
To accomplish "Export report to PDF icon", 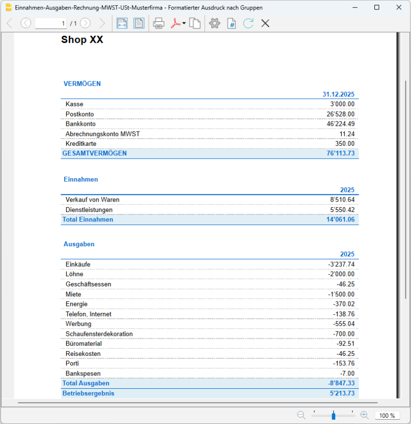I will (176, 23).
